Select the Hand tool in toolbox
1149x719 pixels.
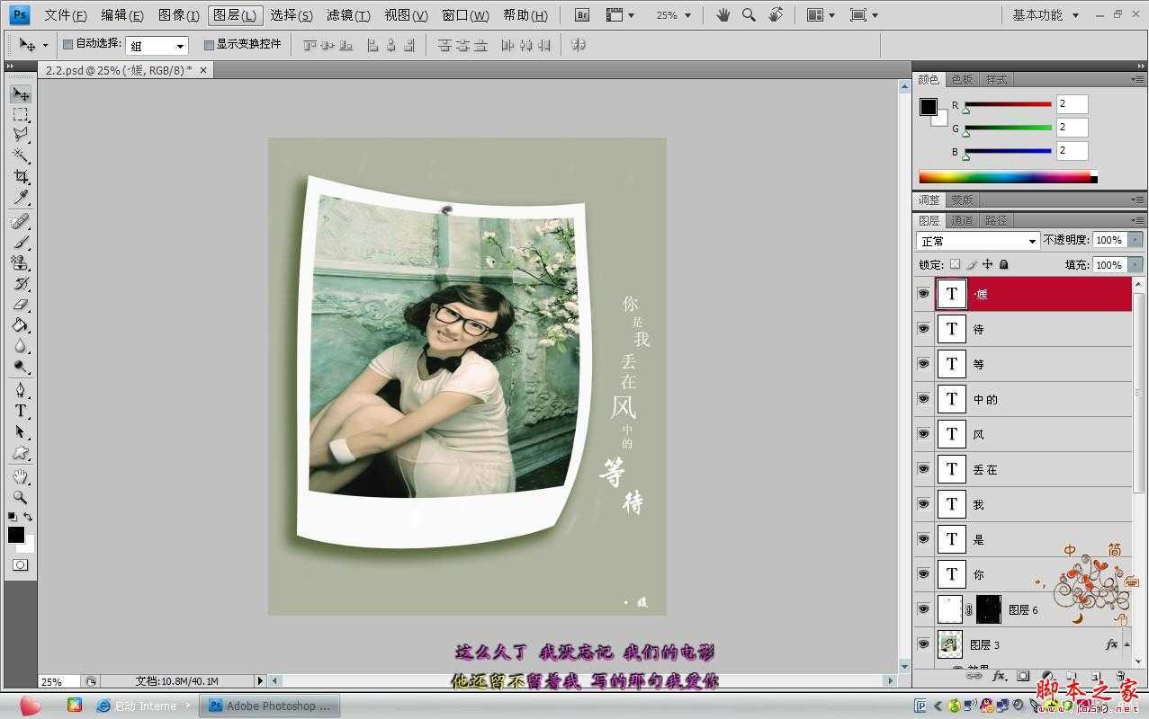point(21,476)
